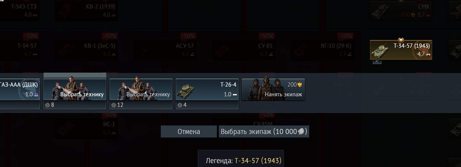Click the Отмена button
Viewport: 461px width, 167px height.
(x=188, y=132)
